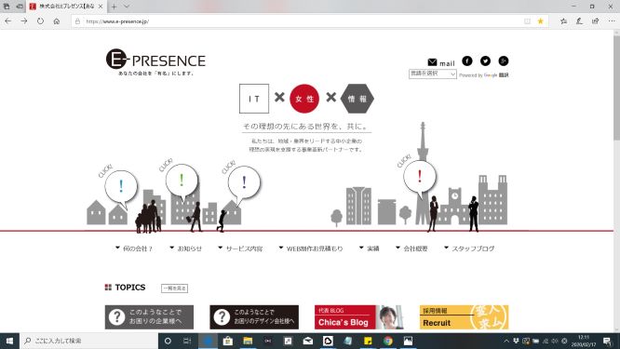
Task: Click the 一覧を見る button next to TOPICS
Action: [x=174, y=289]
